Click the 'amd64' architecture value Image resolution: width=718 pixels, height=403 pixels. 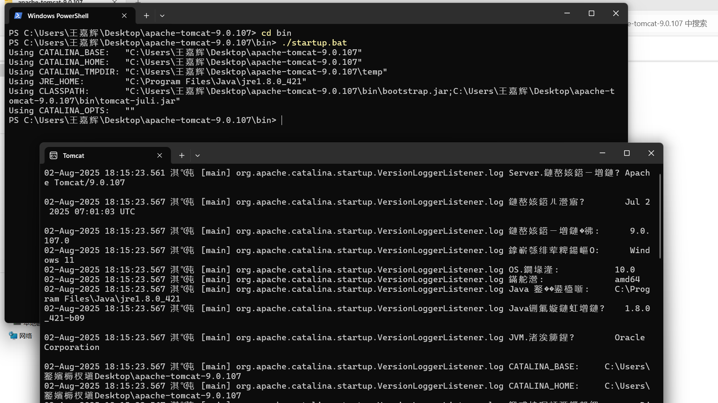[x=627, y=279]
